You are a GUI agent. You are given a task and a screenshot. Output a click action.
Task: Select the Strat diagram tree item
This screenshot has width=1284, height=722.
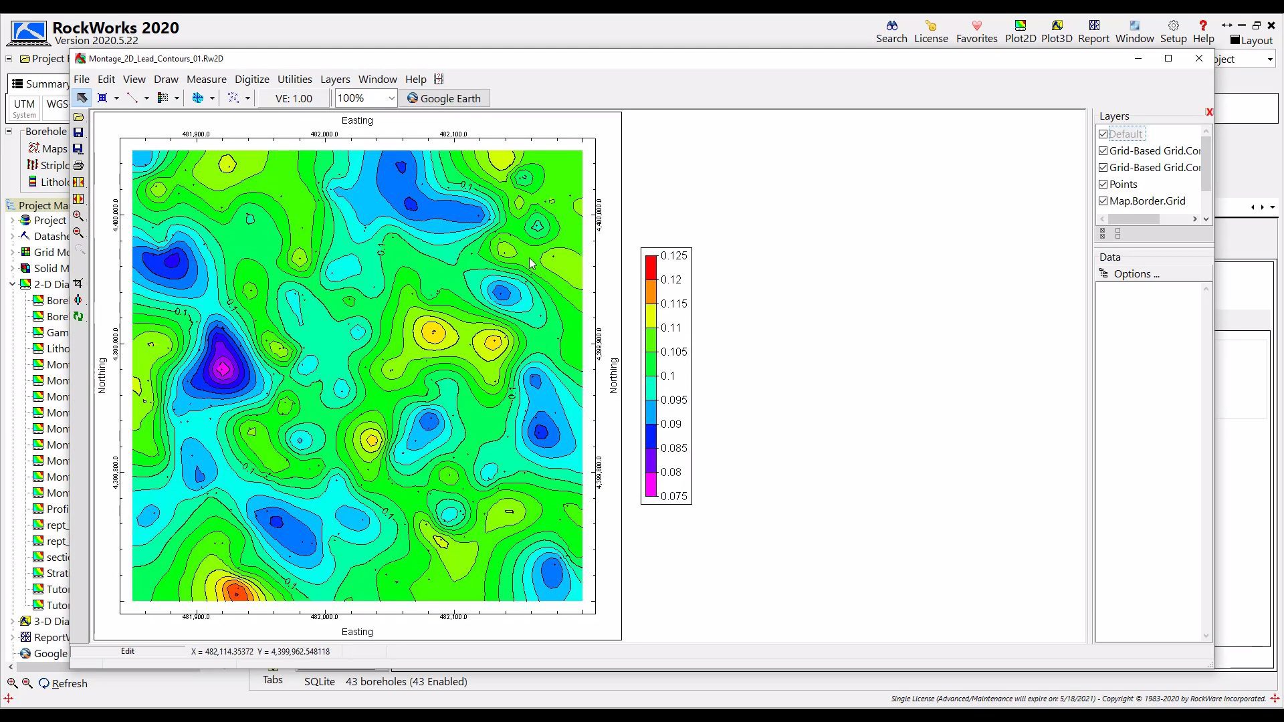click(51, 573)
